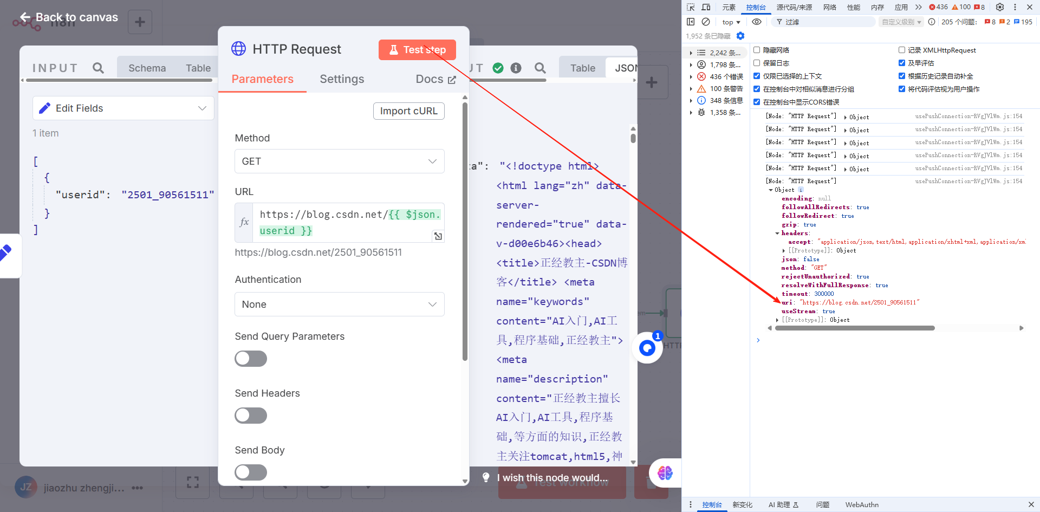
Task: Click the 195 issues blue badge
Action: pyautogui.click(x=1023, y=22)
